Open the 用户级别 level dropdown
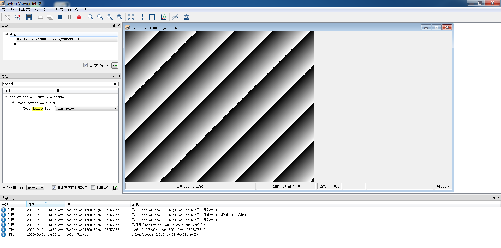 (35, 188)
